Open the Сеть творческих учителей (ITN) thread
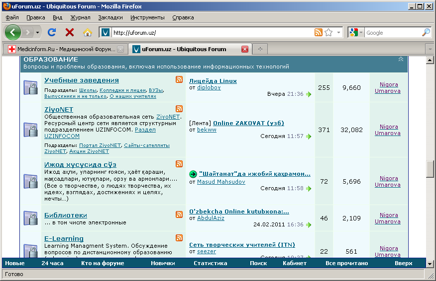Viewport: 436px width, 281px height. click(x=242, y=245)
